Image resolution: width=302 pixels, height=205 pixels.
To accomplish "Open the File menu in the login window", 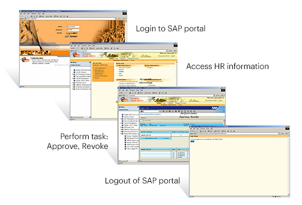I will pyautogui.click(x=21, y=13).
